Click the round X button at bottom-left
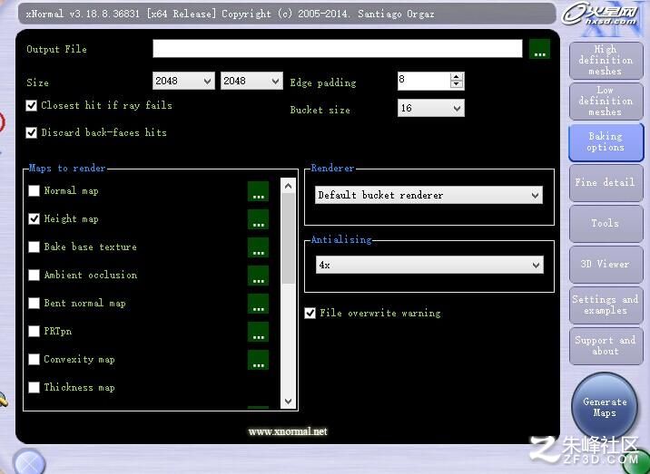Viewport: 650px width, 474px height. [x=29, y=462]
